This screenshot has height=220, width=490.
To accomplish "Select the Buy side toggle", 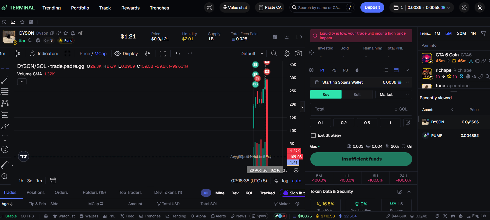I will (326, 95).
